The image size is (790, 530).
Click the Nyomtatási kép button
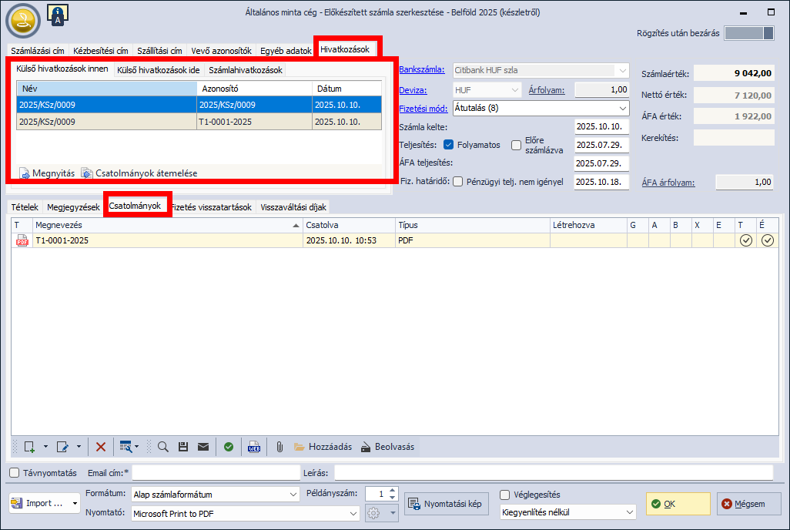[x=447, y=504]
